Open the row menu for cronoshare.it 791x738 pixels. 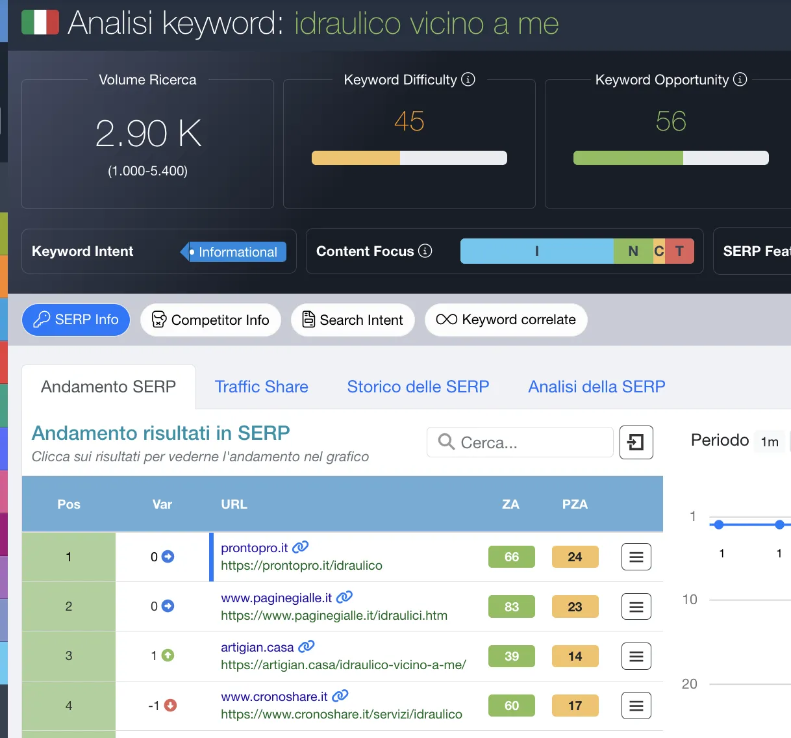[636, 706]
